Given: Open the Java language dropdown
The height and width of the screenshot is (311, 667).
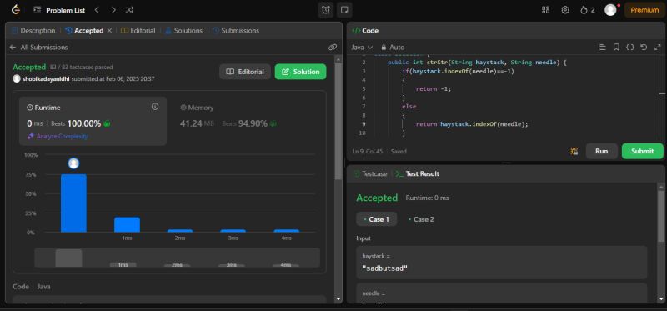Looking at the screenshot, I should 362,48.
